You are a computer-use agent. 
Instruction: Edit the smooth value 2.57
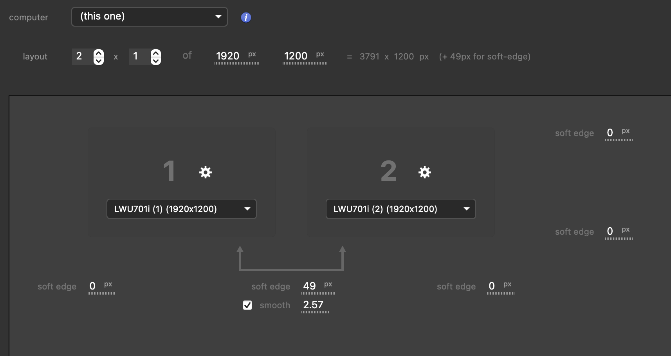pyautogui.click(x=313, y=305)
